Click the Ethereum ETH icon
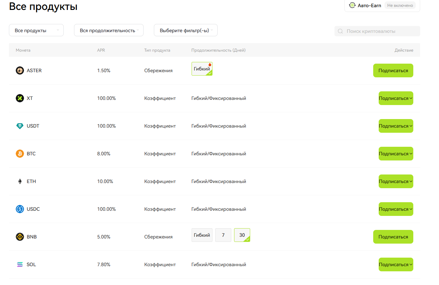The image size is (439, 285). pyautogui.click(x=20, y=181)
